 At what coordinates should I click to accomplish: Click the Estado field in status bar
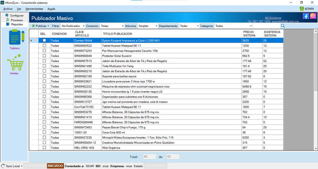pos(155,166)
